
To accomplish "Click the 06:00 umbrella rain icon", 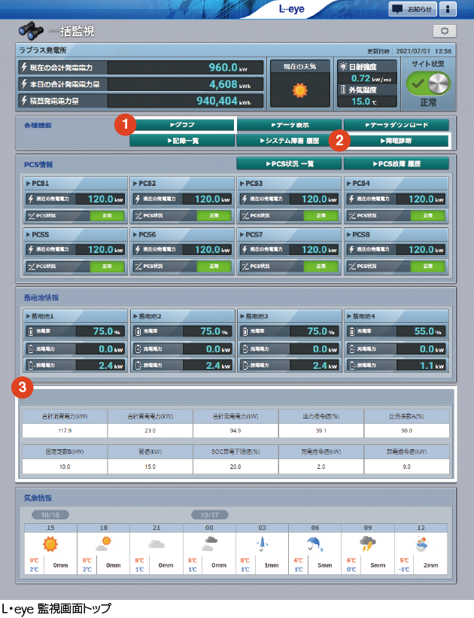I will (315, 544).
